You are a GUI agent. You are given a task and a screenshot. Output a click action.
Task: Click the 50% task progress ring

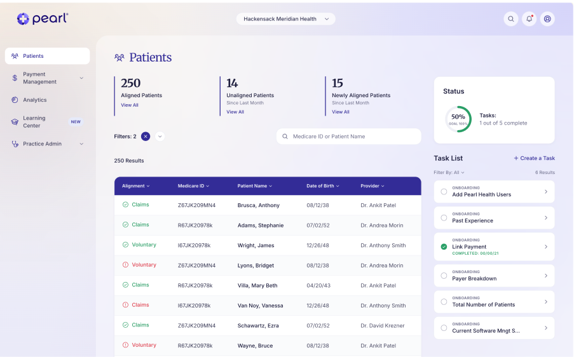(458, 119)
